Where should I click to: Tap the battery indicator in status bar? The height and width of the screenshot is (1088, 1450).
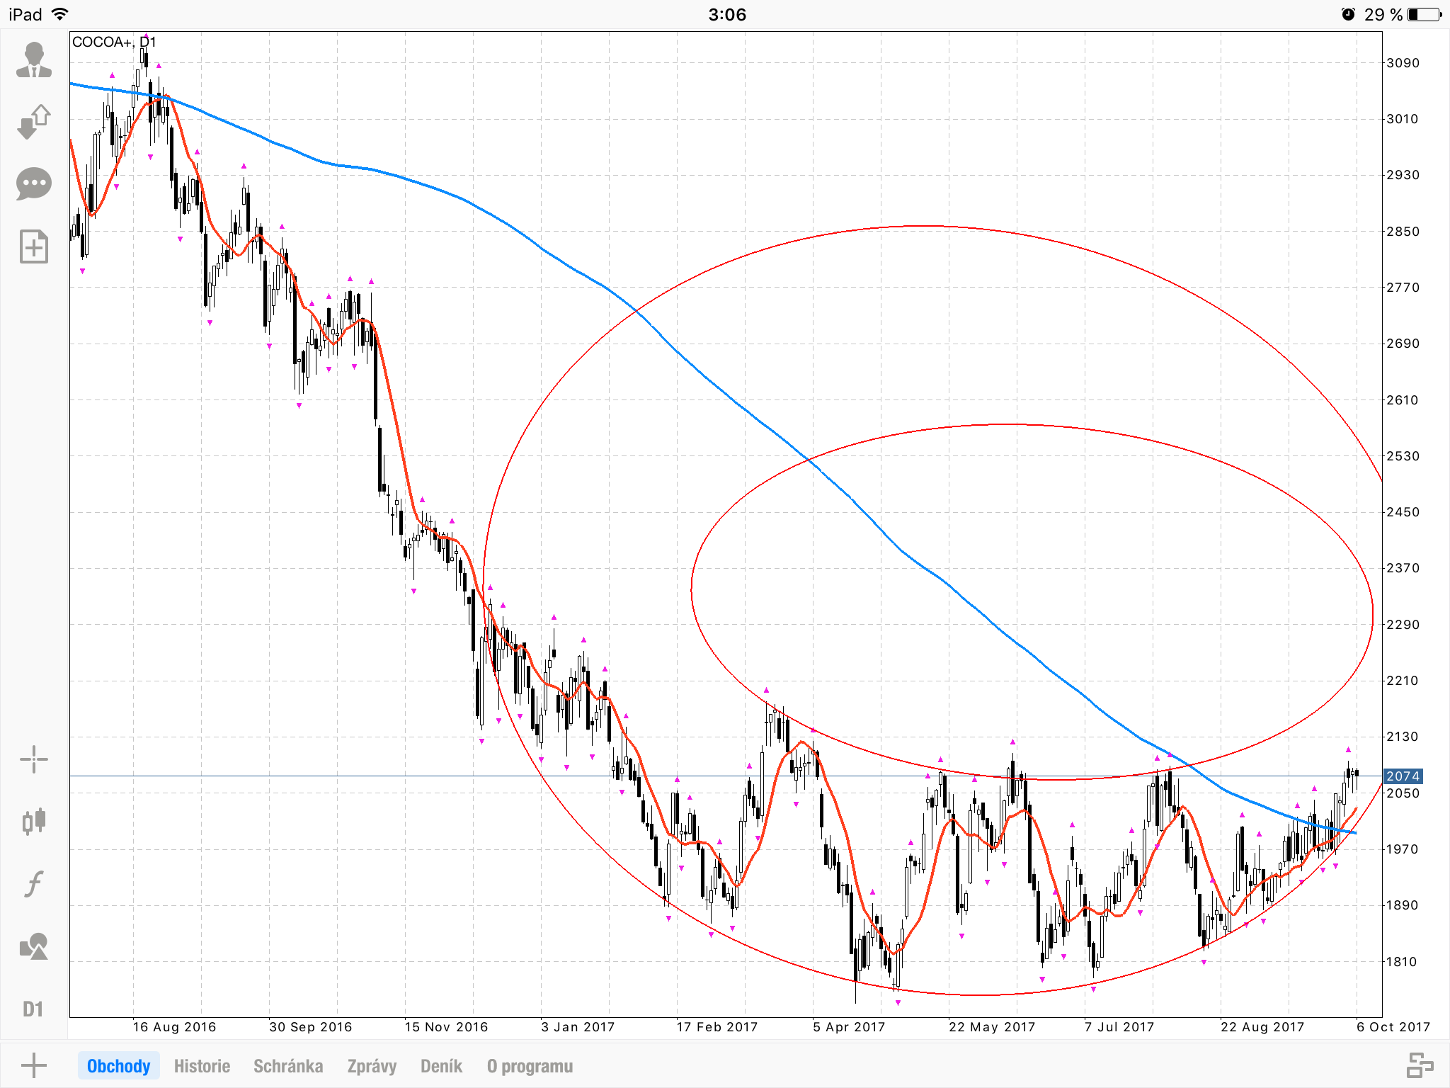coord(1425,14)
